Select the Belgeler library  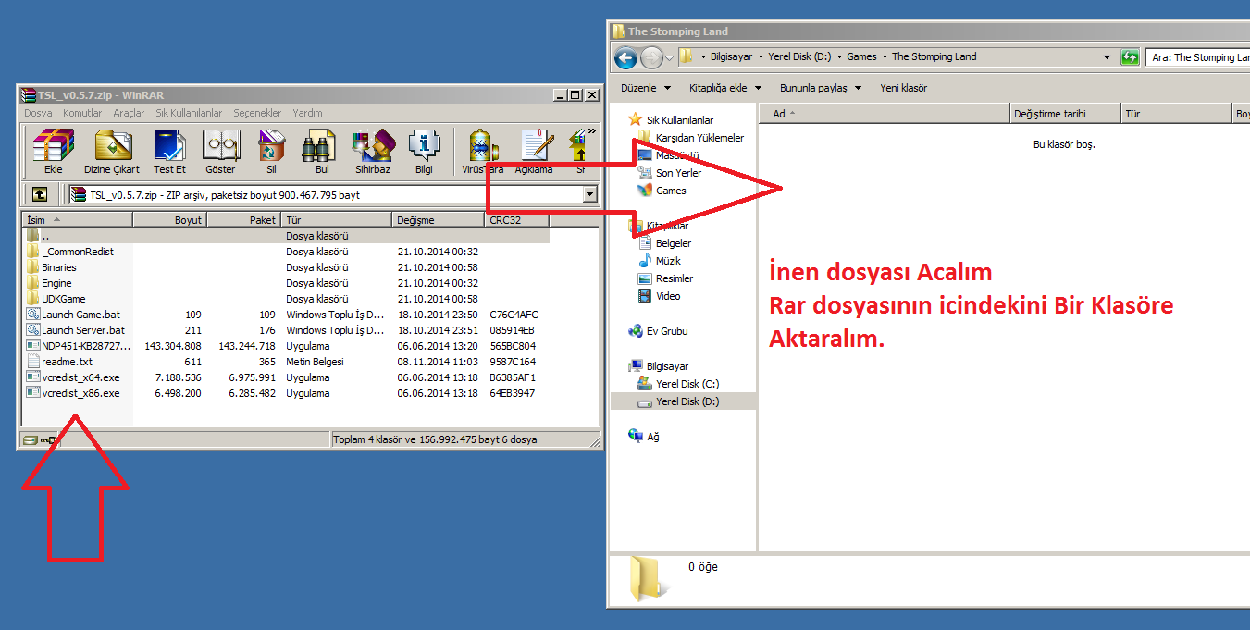664,243
